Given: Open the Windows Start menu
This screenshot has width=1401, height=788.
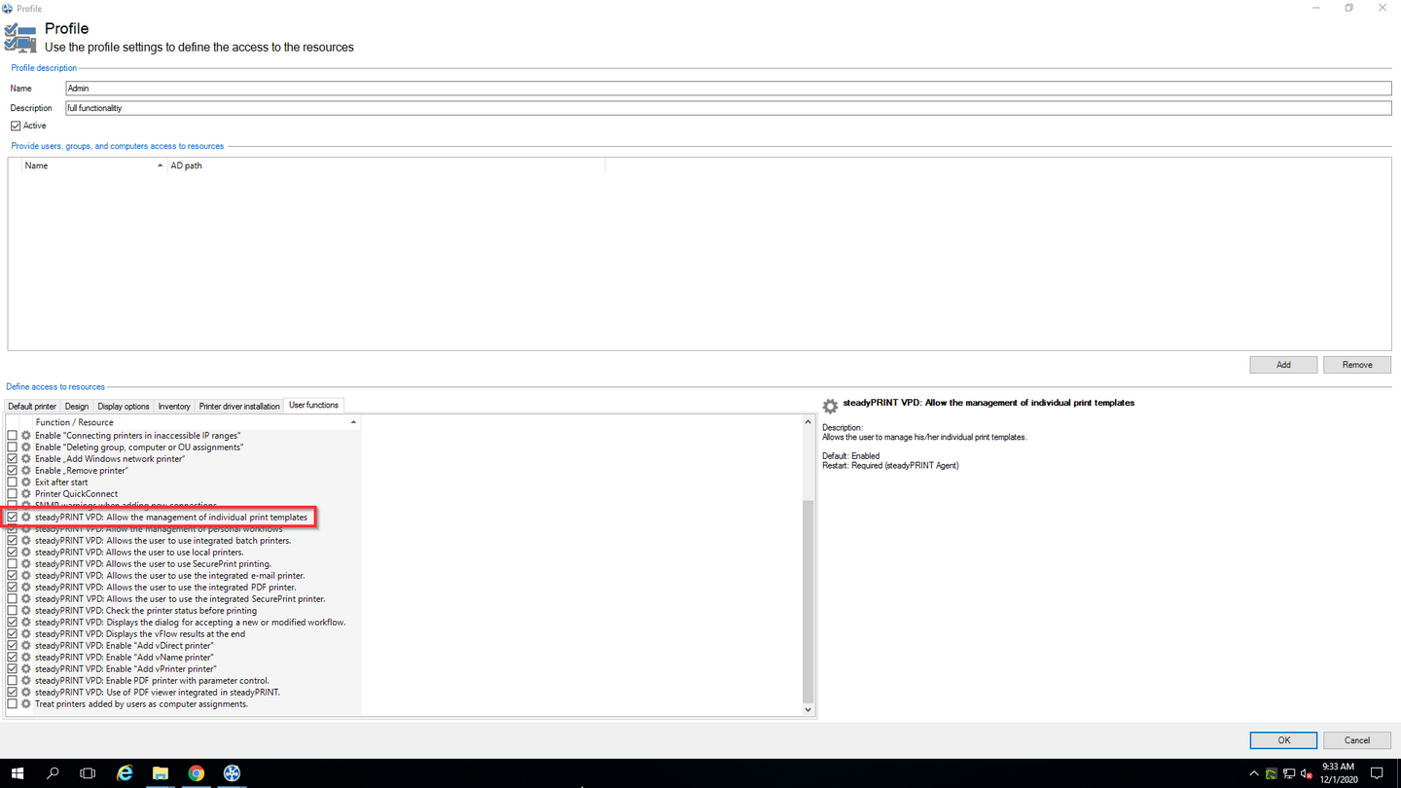Looking at the screenshot, I should pos(18,773).
